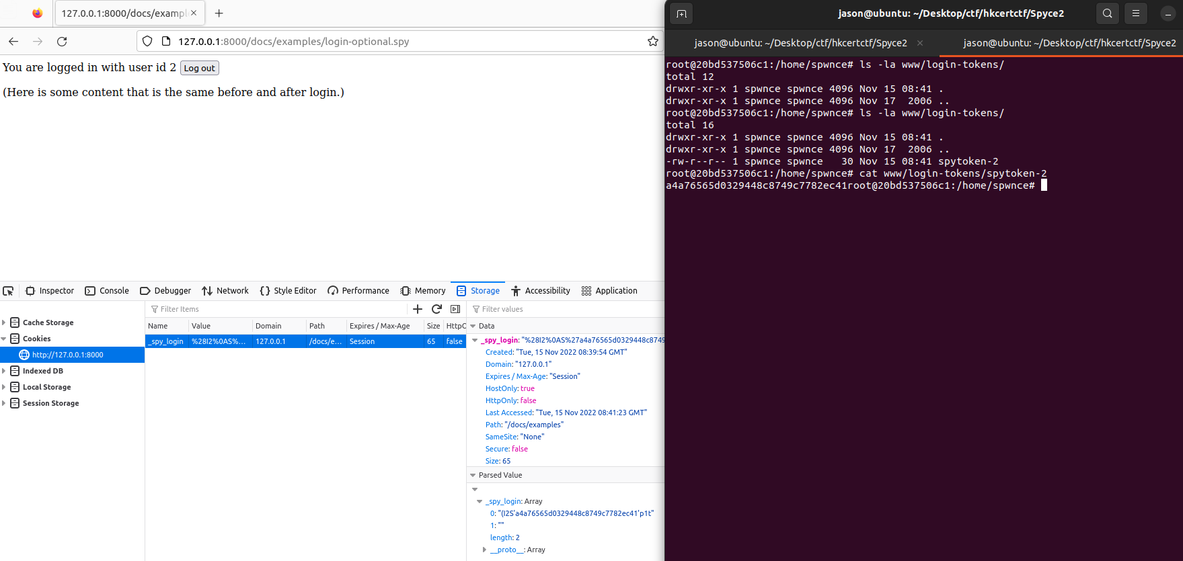Image resolution: width=1183 pixels, height=561 pixels.
Task: Click the length: 2 parsed value entry
Action: tap(505, 537)
